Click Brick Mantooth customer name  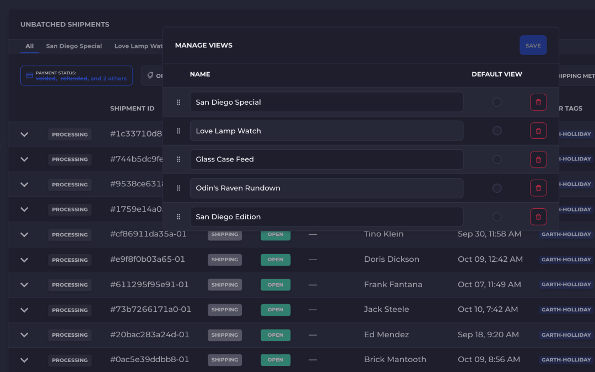click(395, 359)
